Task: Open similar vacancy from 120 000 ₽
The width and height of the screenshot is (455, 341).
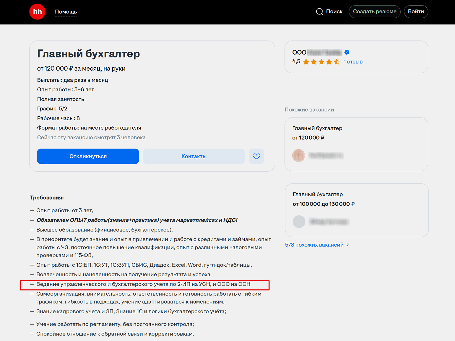Action: pyautogui.click(x=317, y=128)
